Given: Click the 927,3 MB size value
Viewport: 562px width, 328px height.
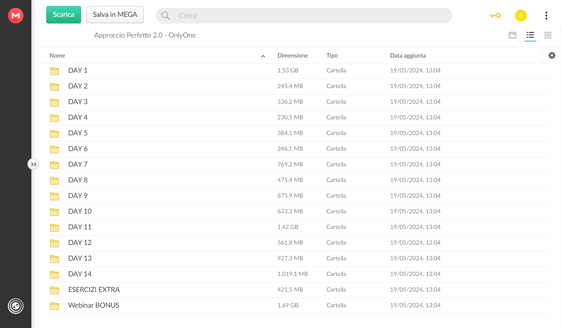Looking at the screenshot, I should [290, 258].
